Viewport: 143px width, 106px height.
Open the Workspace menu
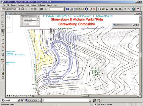click(41, 5)
